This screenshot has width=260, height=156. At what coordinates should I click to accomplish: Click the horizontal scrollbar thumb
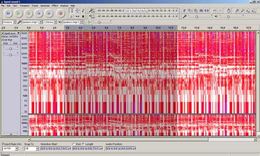tap(119, 140)
